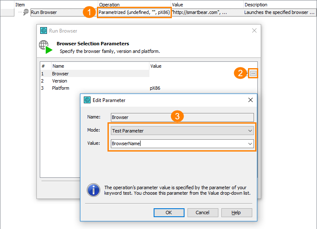
Task: Click the Launches the specified browser description cell
Action: point(280,12)
